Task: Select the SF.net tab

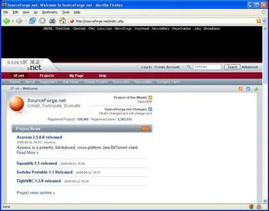Action: [x=18, y=76]
